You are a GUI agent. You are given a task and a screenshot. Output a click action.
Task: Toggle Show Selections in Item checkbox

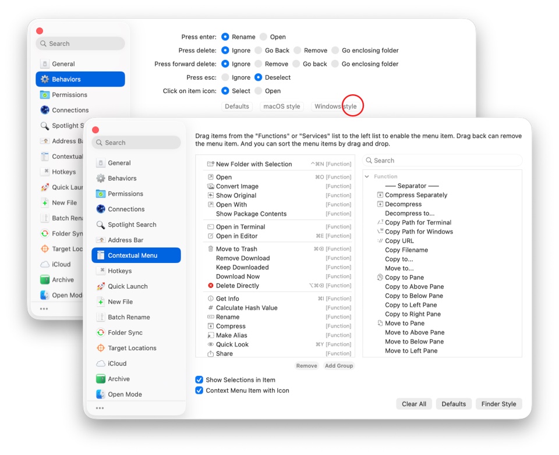point(199,380)
